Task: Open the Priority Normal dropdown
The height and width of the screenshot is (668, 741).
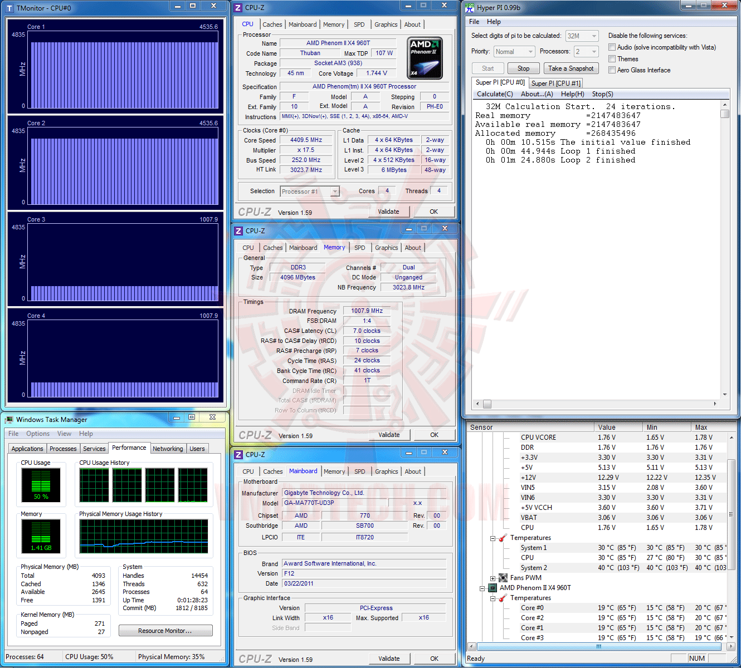Action: [514, 52]
